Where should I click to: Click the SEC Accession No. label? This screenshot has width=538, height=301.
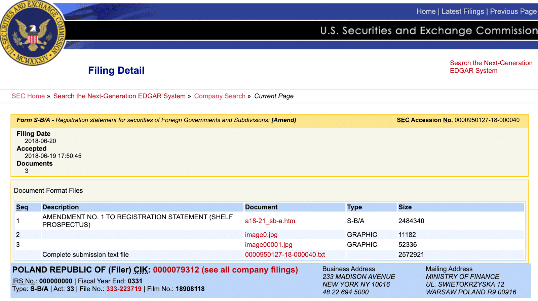(x=424, y=120)
